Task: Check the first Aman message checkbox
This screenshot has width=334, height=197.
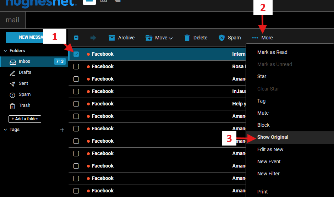Action: [x=76, y=79]
